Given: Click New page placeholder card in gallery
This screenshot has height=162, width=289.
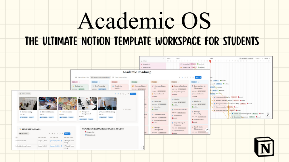Looking at the screenshot, I should pos(127,109).
